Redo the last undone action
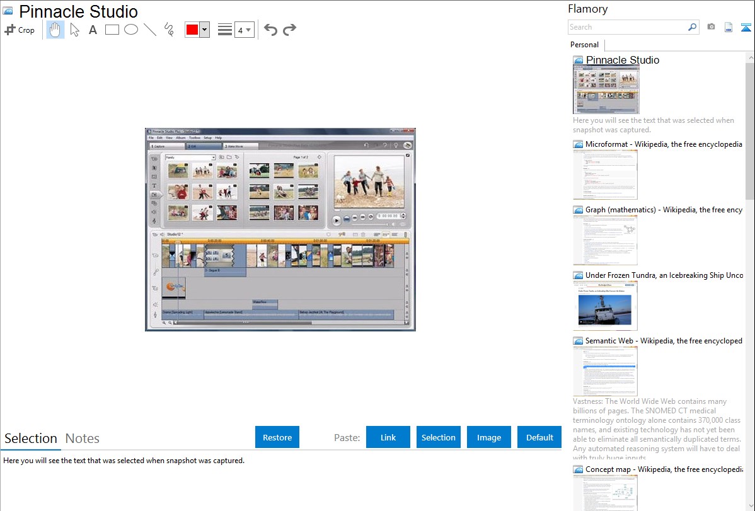This screenshot has height=511, width=755. pos(289,30)
